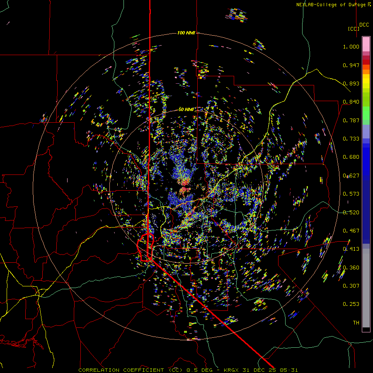Image resolution: width=373 pixels, height=373 pixels.
Task: Click the 100 NMI range ring label
Action: pyautogui.click(x=186, y=33)
